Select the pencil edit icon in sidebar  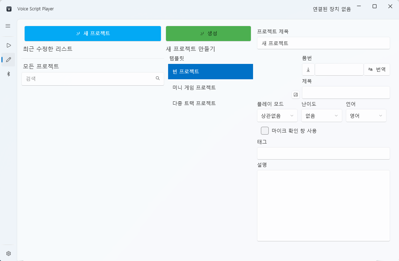[x=8, y=60]
